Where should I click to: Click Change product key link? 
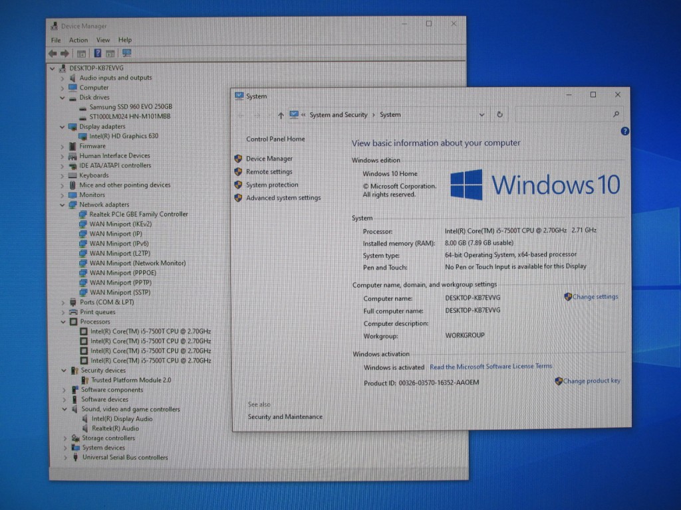coord(591,381)
